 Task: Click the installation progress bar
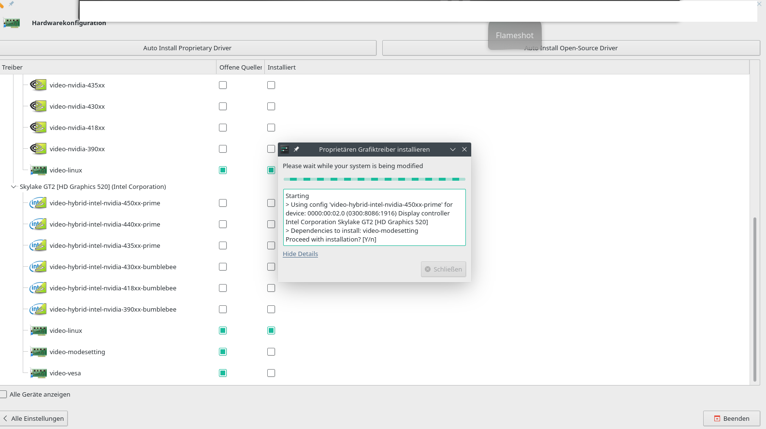[374, 179]
